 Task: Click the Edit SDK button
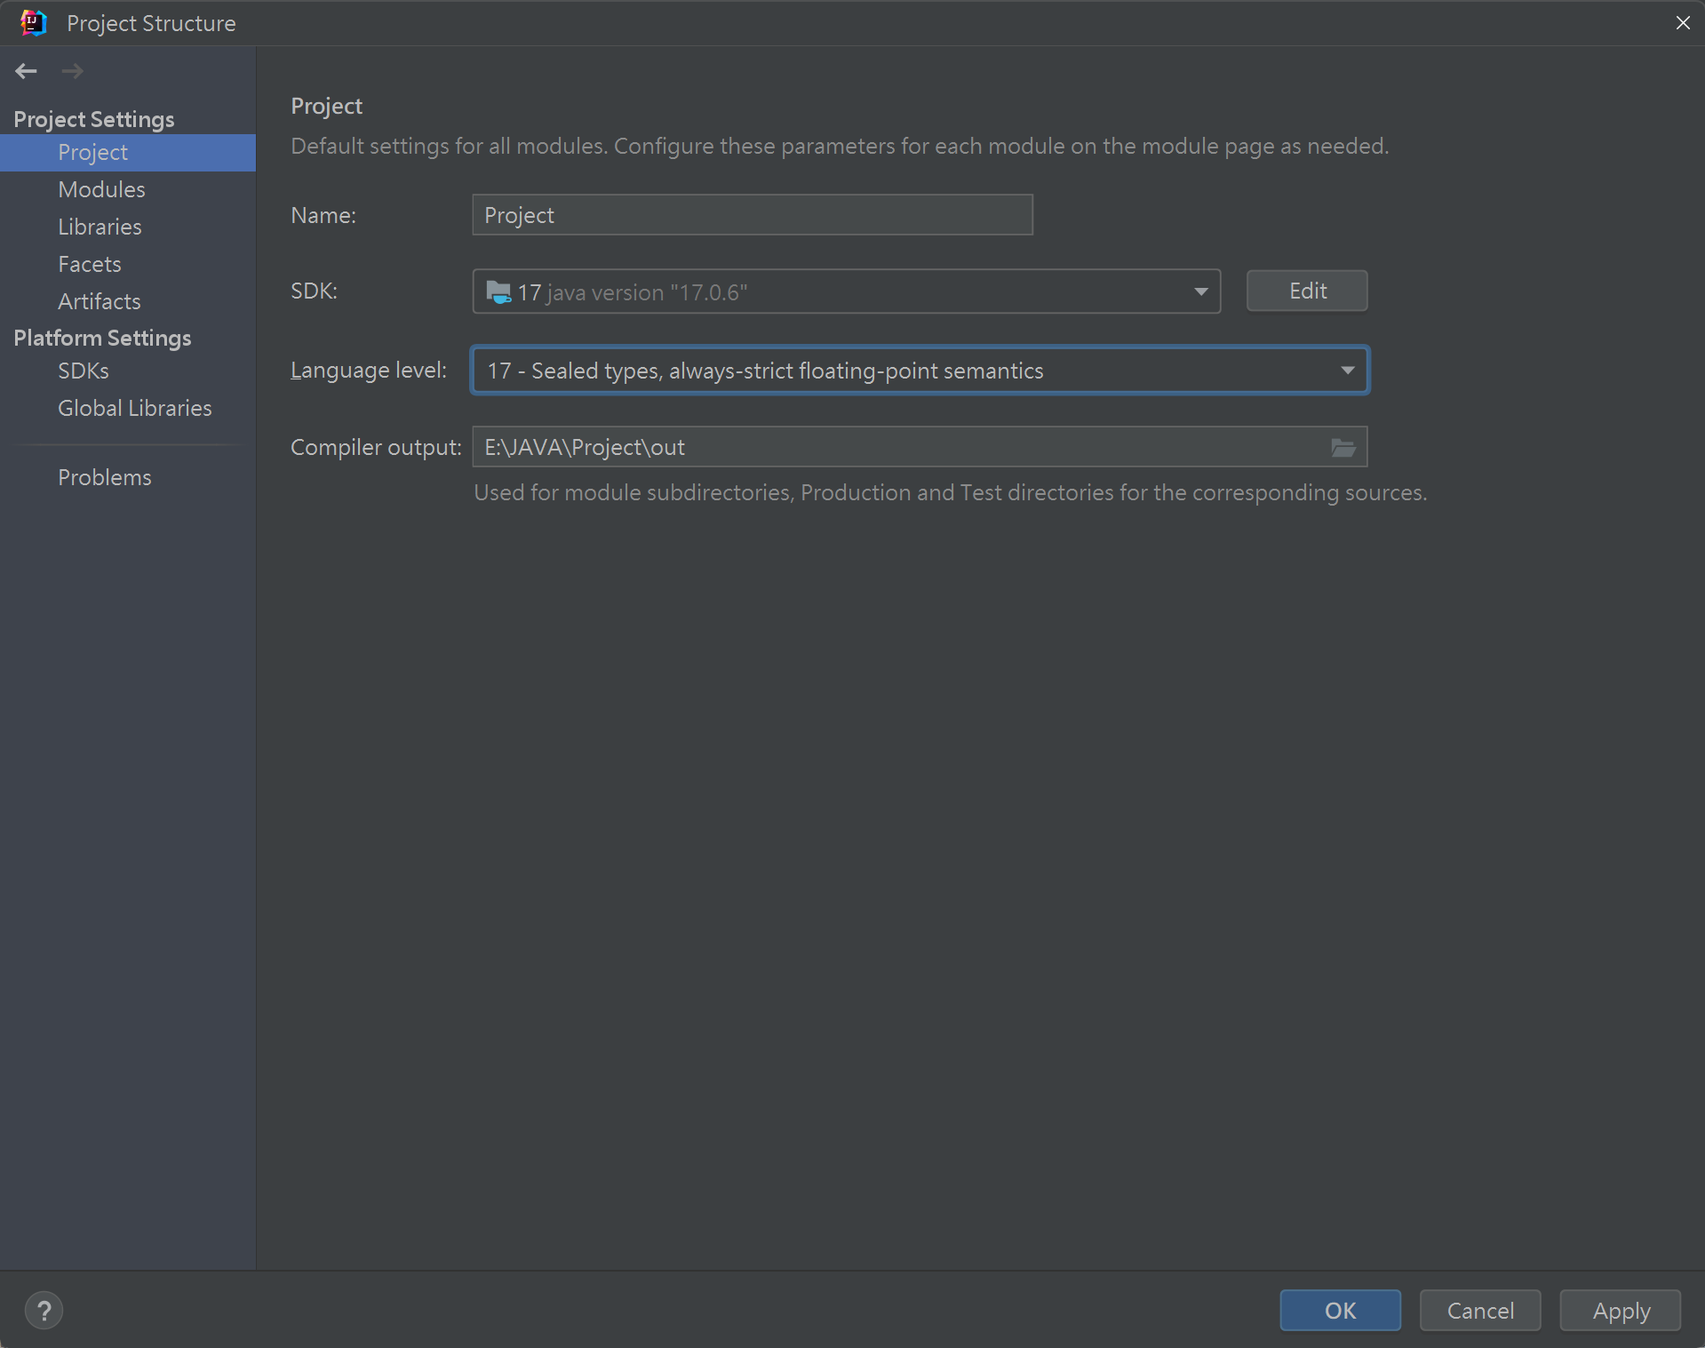tap(1306, 291)
